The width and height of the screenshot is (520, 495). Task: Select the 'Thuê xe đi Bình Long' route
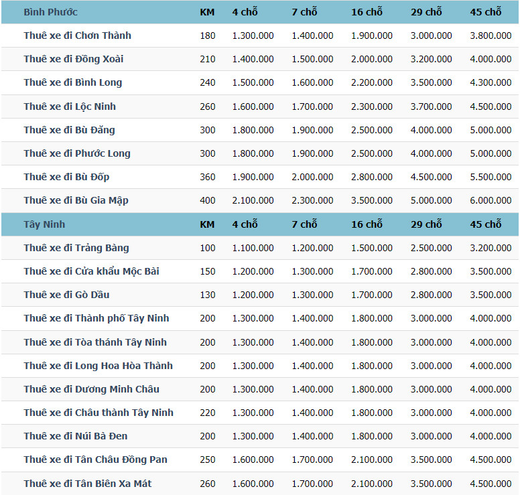(72, 82)
